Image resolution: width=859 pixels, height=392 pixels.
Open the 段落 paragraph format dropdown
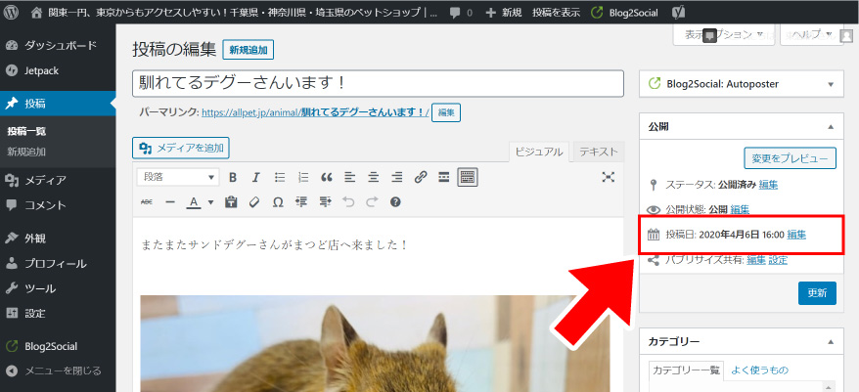click(x=179, y=177)
